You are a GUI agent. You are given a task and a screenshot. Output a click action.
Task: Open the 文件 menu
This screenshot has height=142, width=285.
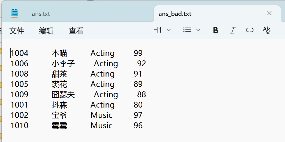17,31
